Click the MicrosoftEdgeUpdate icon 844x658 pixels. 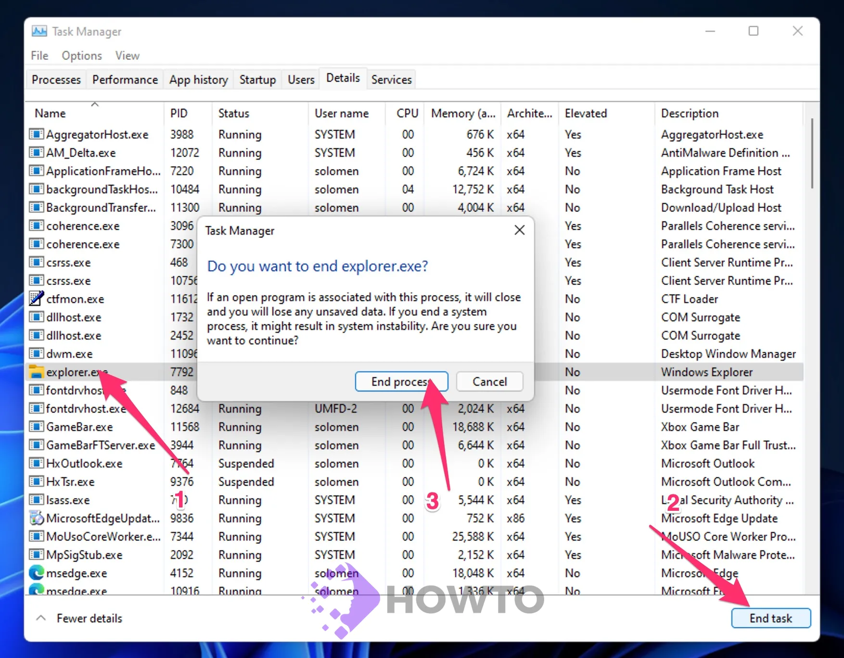[37, 518]
